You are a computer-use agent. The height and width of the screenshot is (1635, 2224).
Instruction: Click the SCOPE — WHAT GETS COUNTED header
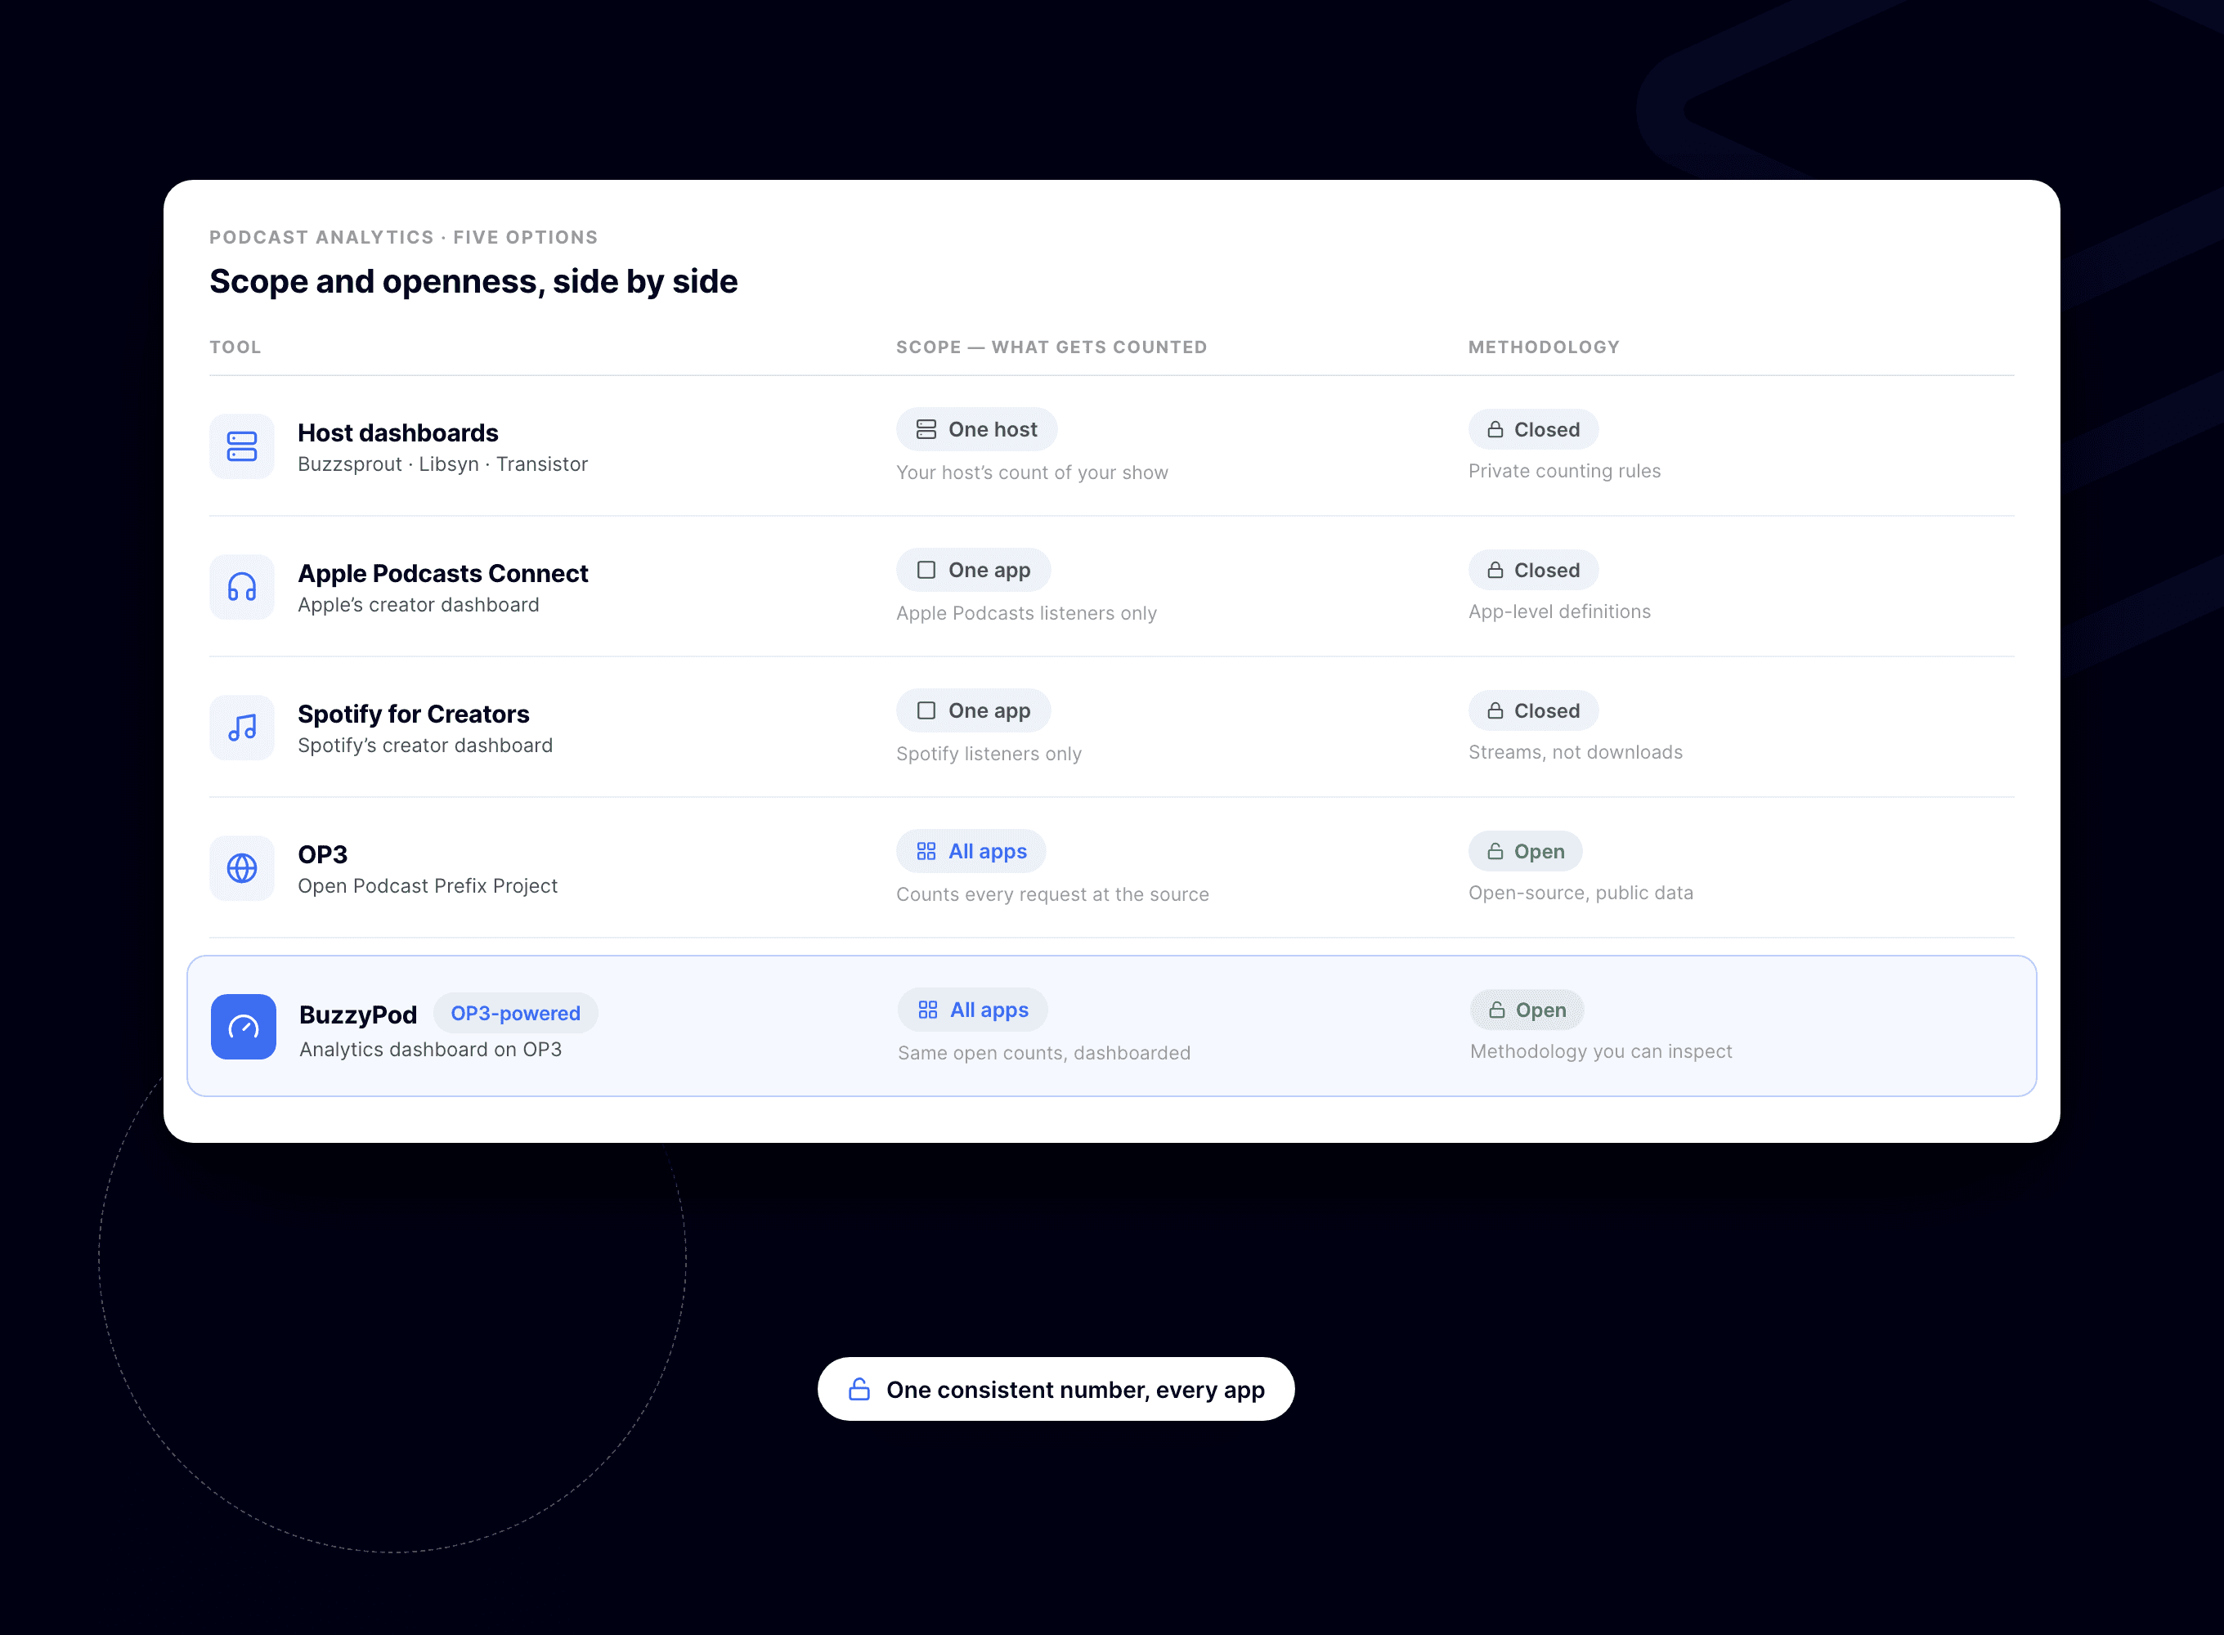1051,347
